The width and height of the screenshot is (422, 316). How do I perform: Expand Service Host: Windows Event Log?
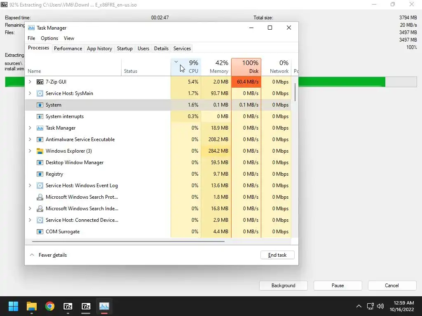click(30, 186)
